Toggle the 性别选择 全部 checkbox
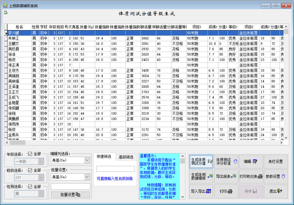The height and width of the screenshot is (205, 294). [30, 186]
